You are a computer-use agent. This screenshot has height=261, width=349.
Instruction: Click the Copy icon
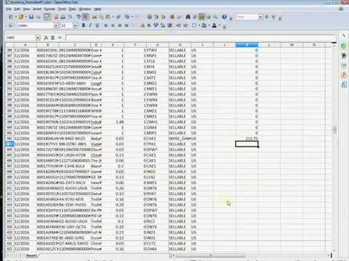pyautogui.click(x=101, y=17)
